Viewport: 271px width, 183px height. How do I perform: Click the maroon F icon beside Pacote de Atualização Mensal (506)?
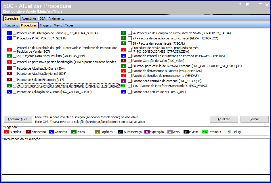coord(9,74)
